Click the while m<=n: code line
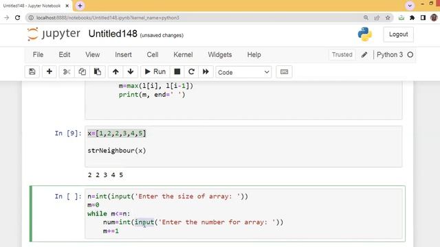Image resolution: width=440 pixels, height=247 pixels. pos(109,213)
